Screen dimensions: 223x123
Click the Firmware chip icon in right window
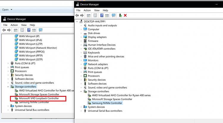click(x=85, y=41)
